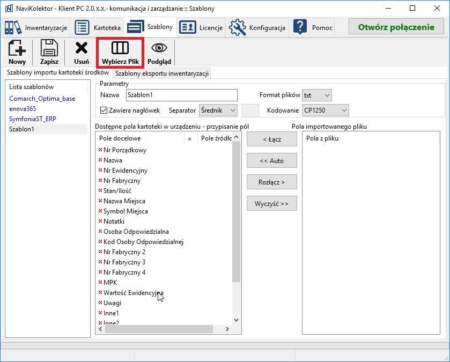Select Wartość Ewidencyjna field row
Screen dimensions: 450x362
[165, 293]
